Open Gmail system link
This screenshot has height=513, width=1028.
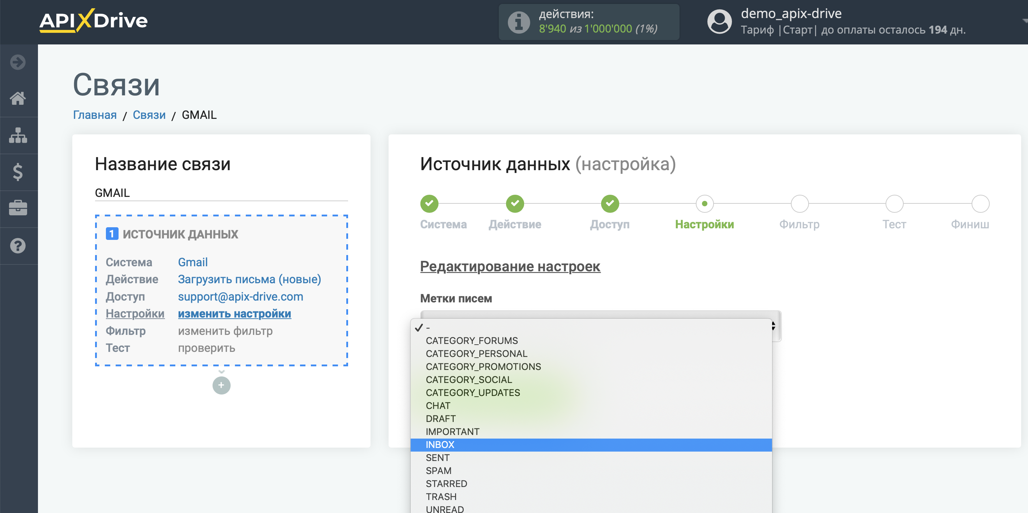(x=193, y=262)
